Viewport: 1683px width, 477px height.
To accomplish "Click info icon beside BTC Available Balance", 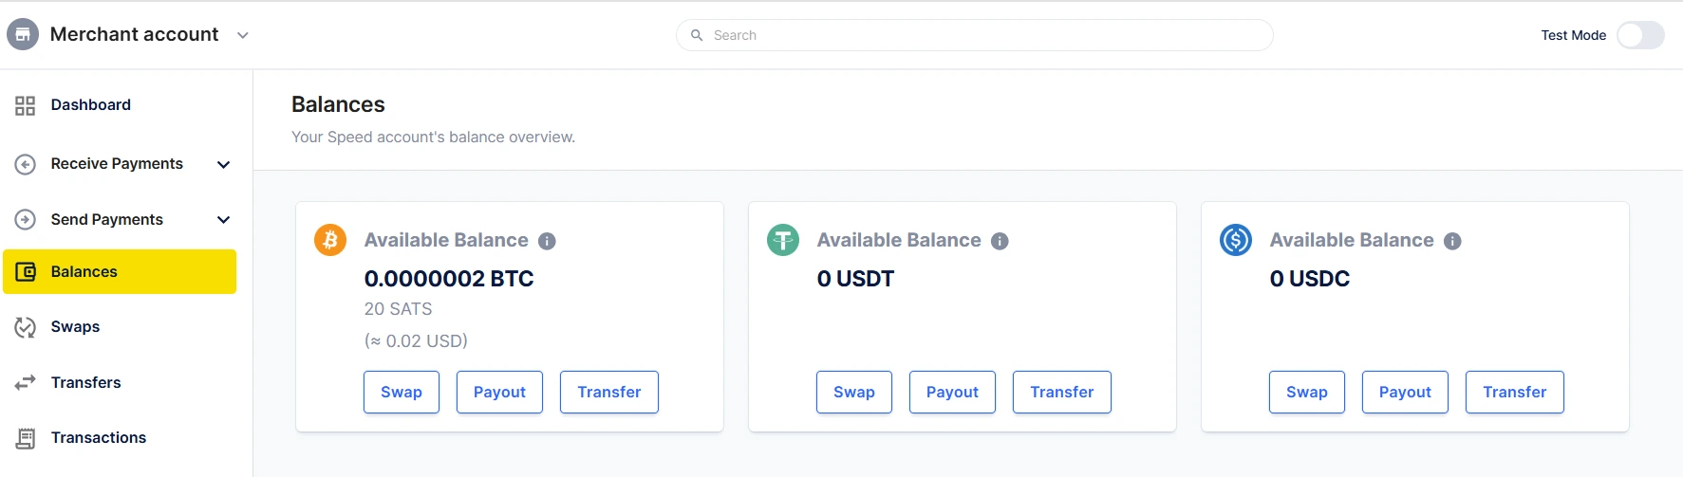I will click(x=547, y=241).
